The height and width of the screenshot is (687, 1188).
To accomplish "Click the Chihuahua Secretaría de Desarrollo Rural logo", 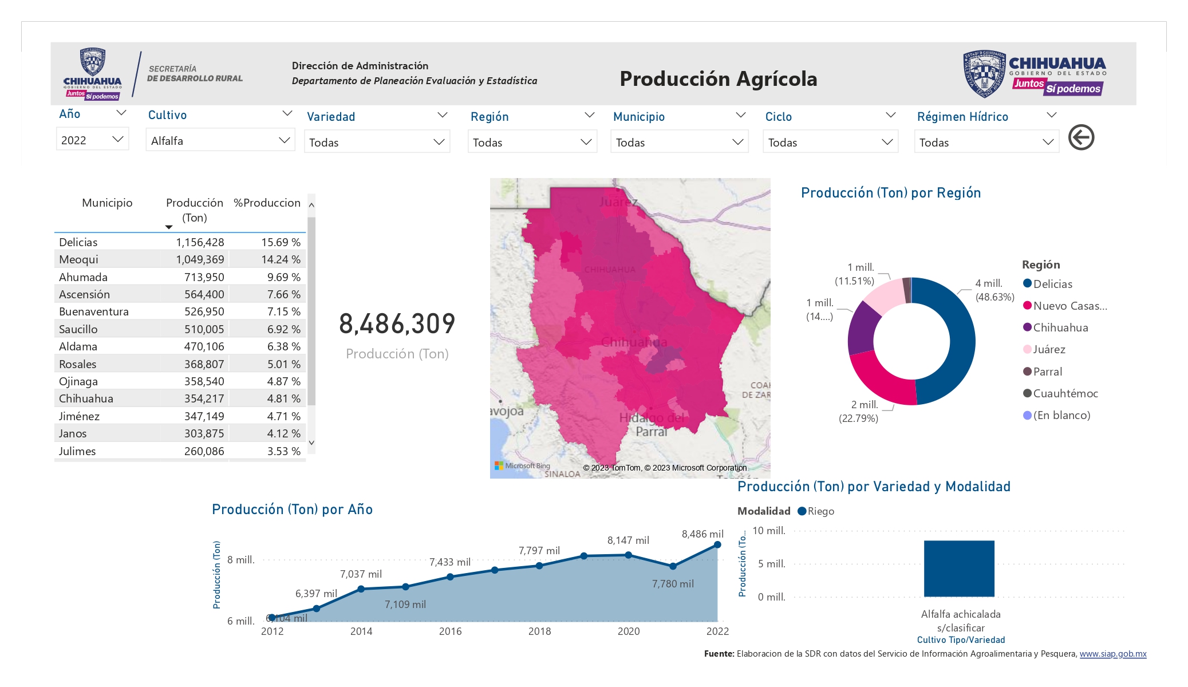I will point(153,74).
